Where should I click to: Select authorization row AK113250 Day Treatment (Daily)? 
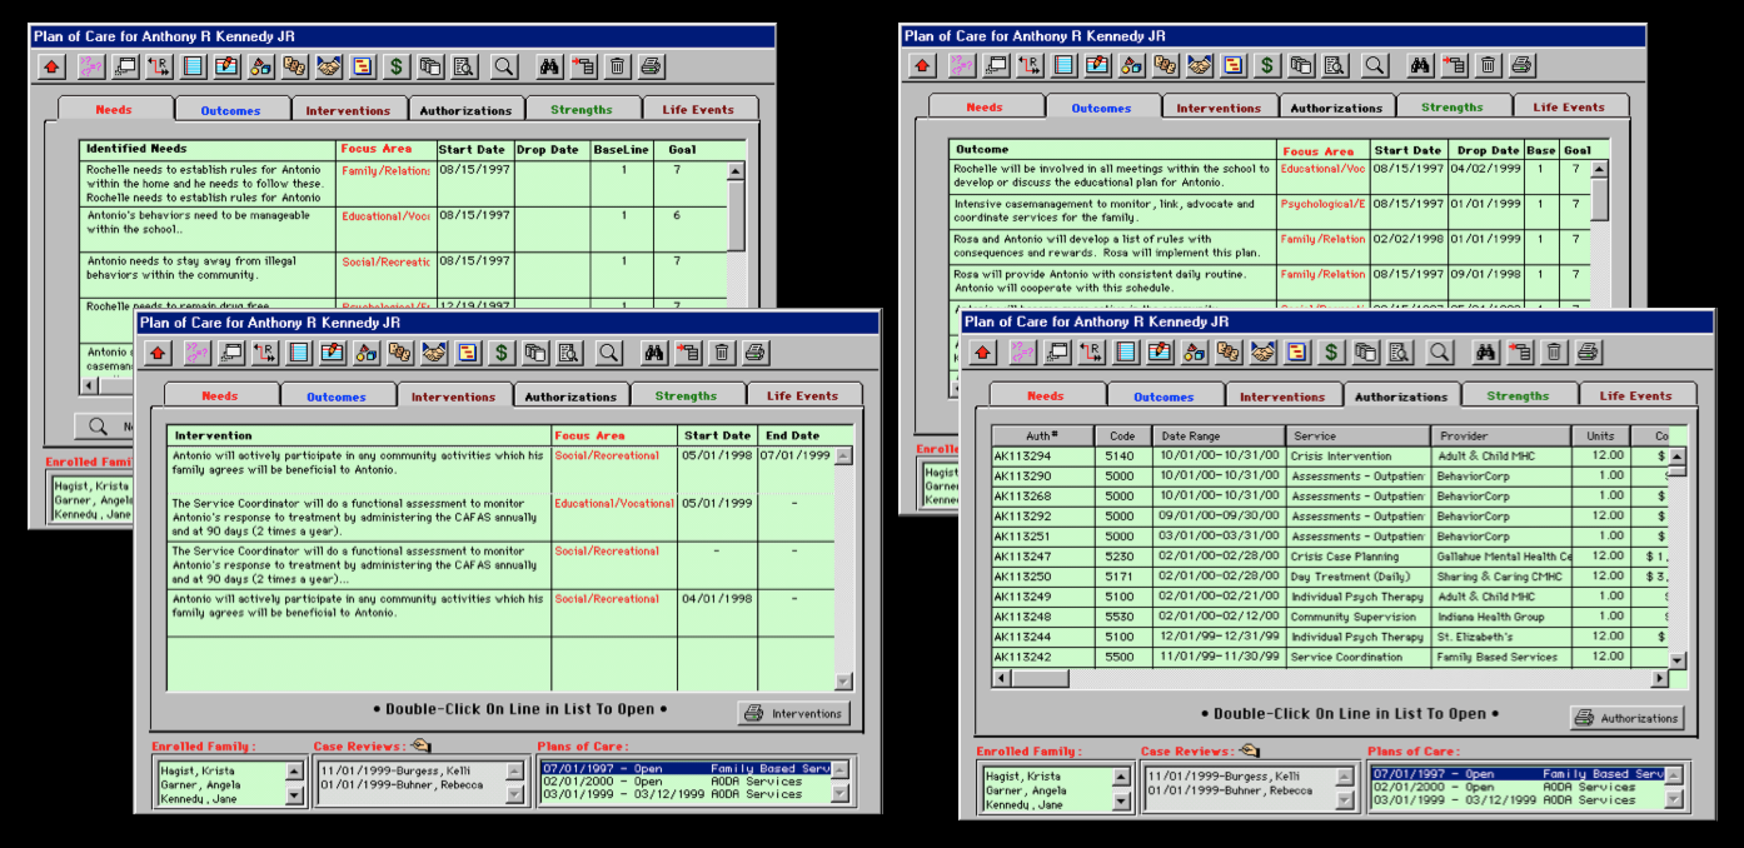pos(1330,577)
